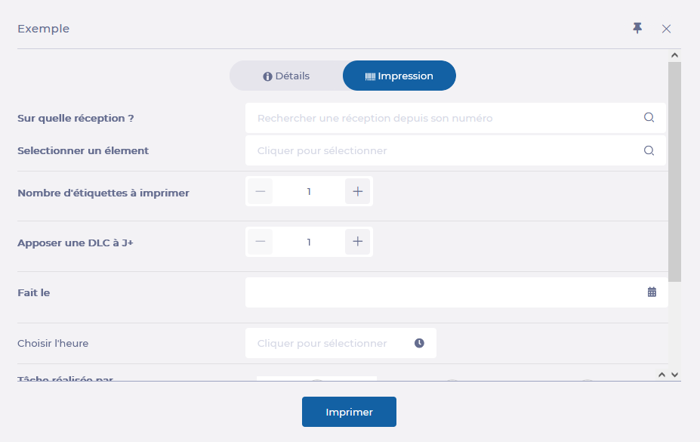Click the small down chevron at bottom right
This screenshot has width=700, height=442.
[675, 374]
